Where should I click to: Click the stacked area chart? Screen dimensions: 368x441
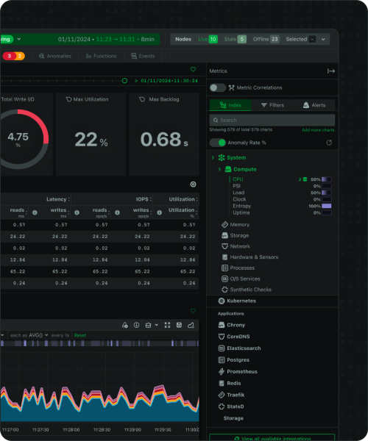click(99, 402)
